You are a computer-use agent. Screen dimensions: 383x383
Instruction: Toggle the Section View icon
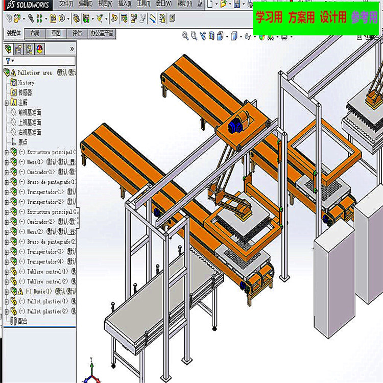pyautogui.click(x=211, y=36)
